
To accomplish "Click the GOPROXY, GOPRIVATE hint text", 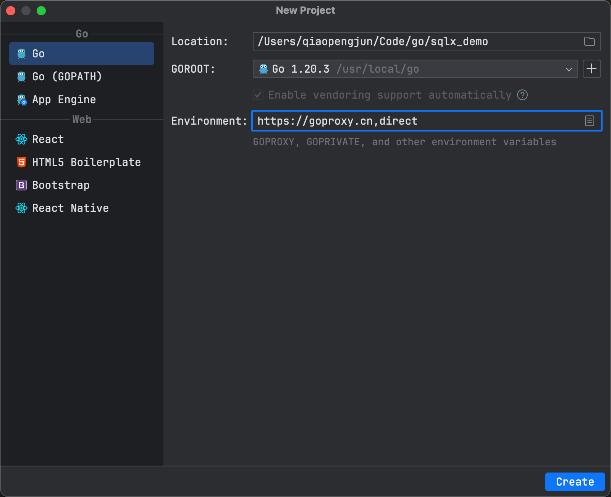I will 404,142.
